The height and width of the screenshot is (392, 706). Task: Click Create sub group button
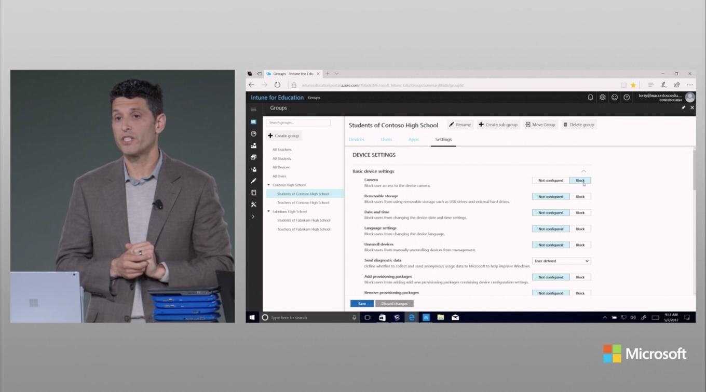pyautogui.click(x=498, y=125)
